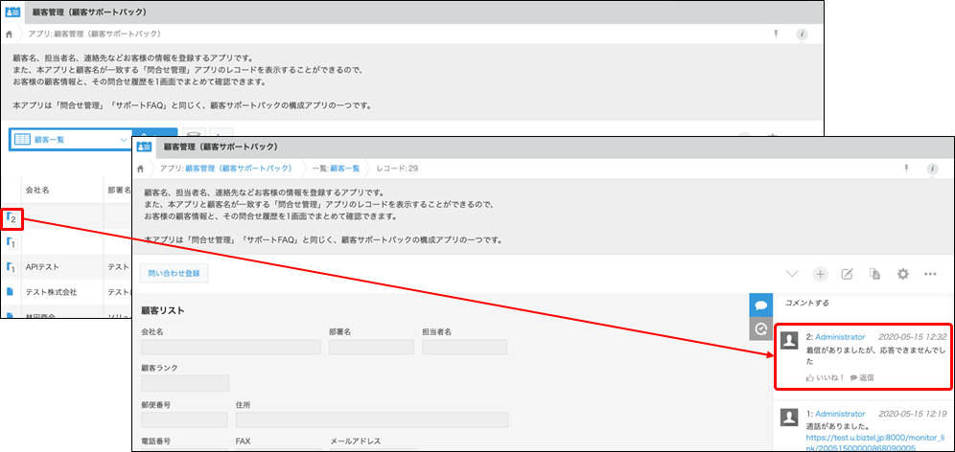Click the 2020-05-15 12:19 timestamp
This screenshot has height=452, width=955.
[913, 414]
